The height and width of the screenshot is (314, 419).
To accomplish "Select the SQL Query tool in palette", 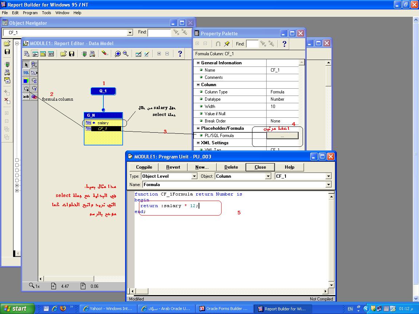I will point(26,73).
